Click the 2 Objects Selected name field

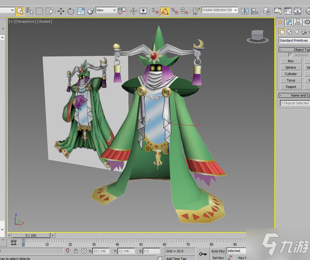coord(295,103)
